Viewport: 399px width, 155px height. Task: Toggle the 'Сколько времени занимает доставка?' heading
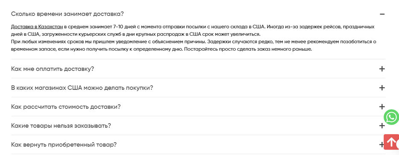67,14
